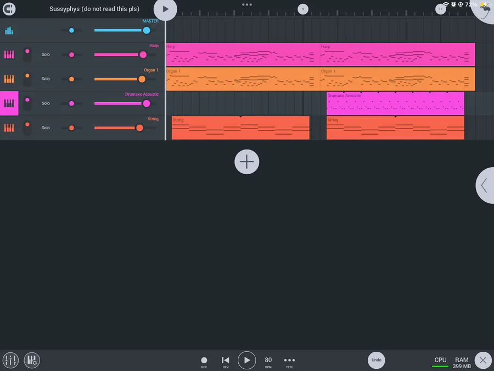Mute toggle on the Harp track
The image size is (494, 371).
(x=27, y=54)
